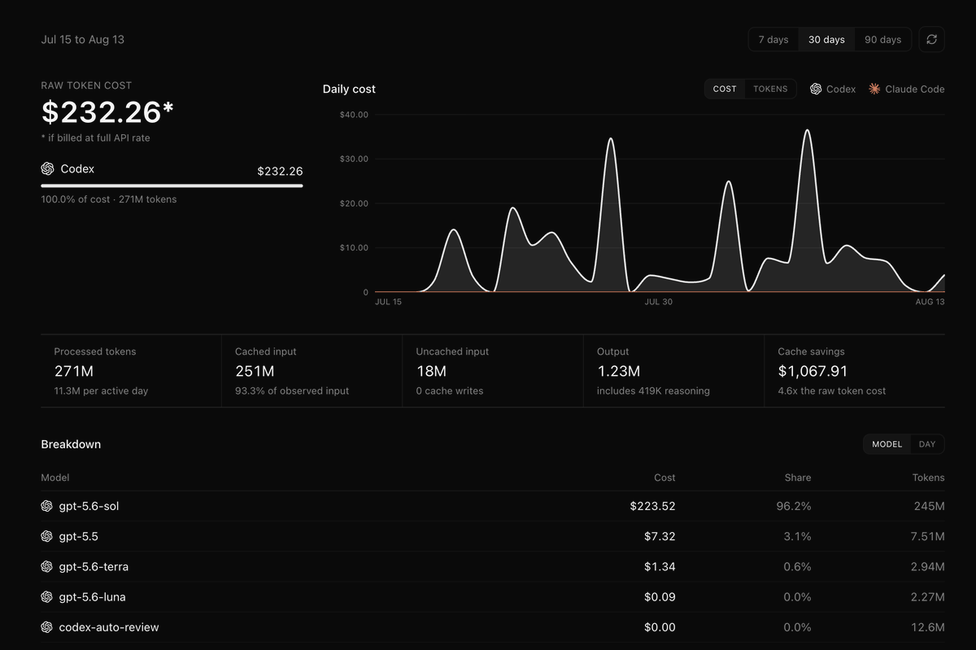Switch to the 90 days range

click(x=882, y=39)
